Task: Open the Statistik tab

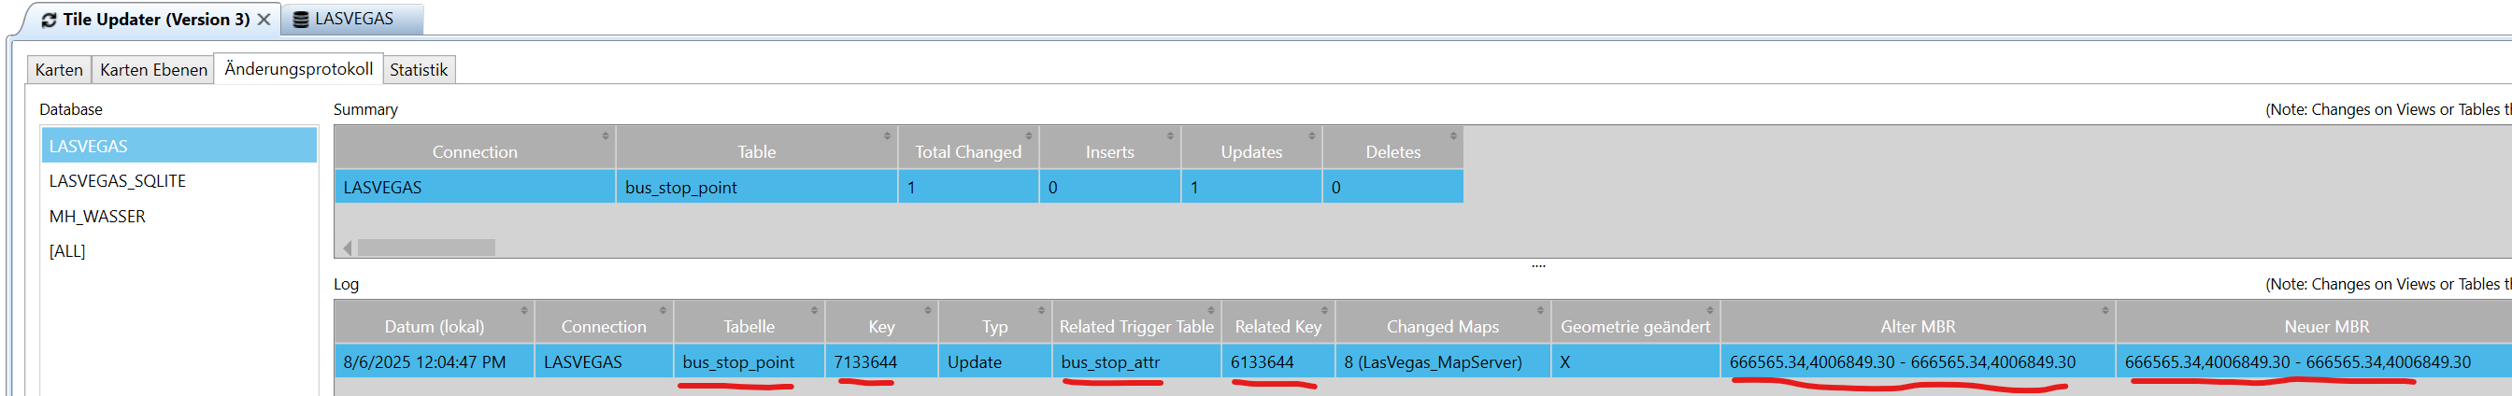Action: click(x=419, y=70)
